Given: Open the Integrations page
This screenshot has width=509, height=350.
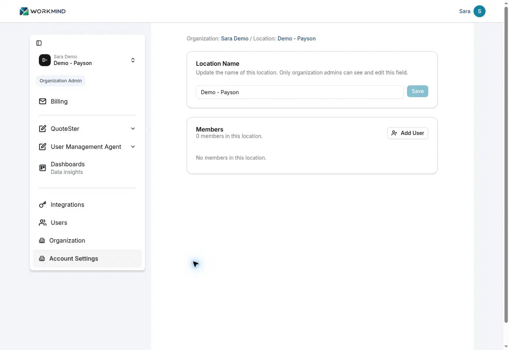Looking at the screenshot, I should (x=87, y=204).
